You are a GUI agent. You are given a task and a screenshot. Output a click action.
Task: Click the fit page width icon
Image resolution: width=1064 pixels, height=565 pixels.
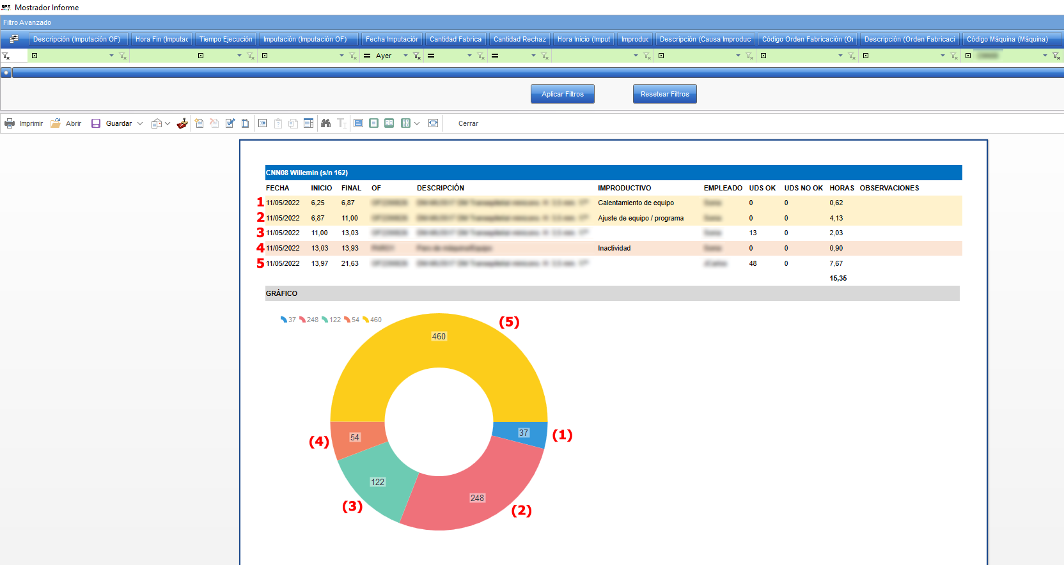pyautogui.click(x=434, y=123)
